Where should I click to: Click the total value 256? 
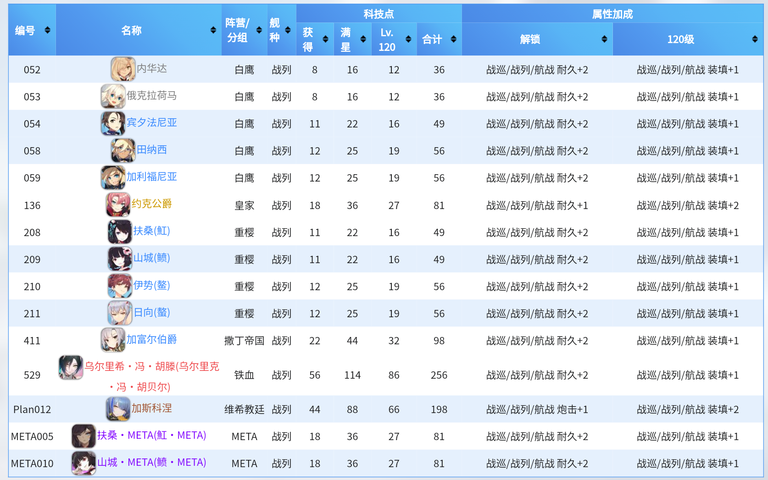pyautogui.click(x=439, y=375)
